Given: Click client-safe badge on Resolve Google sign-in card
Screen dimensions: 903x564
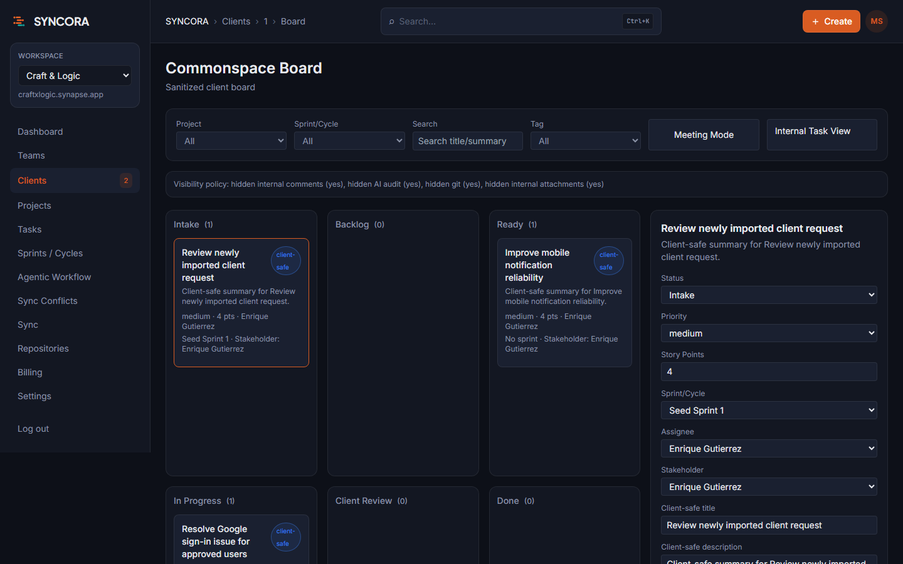Looking at the screenshot, I should coord(286,537).
